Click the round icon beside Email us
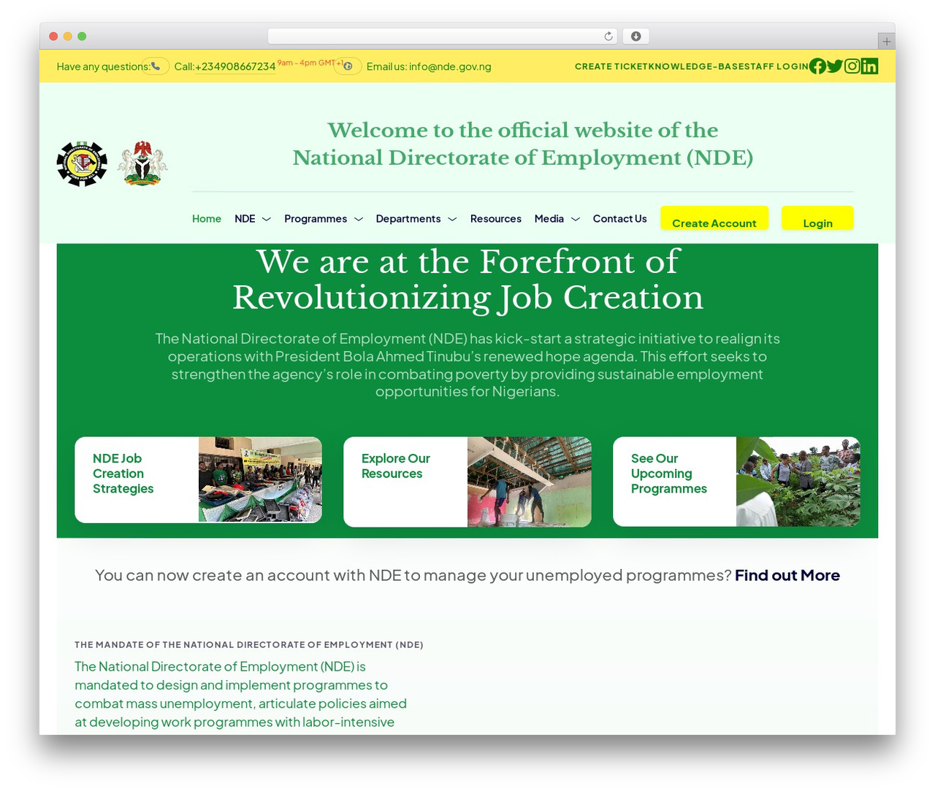This screenshot has width=935, height=791. (x=348, y=66)
